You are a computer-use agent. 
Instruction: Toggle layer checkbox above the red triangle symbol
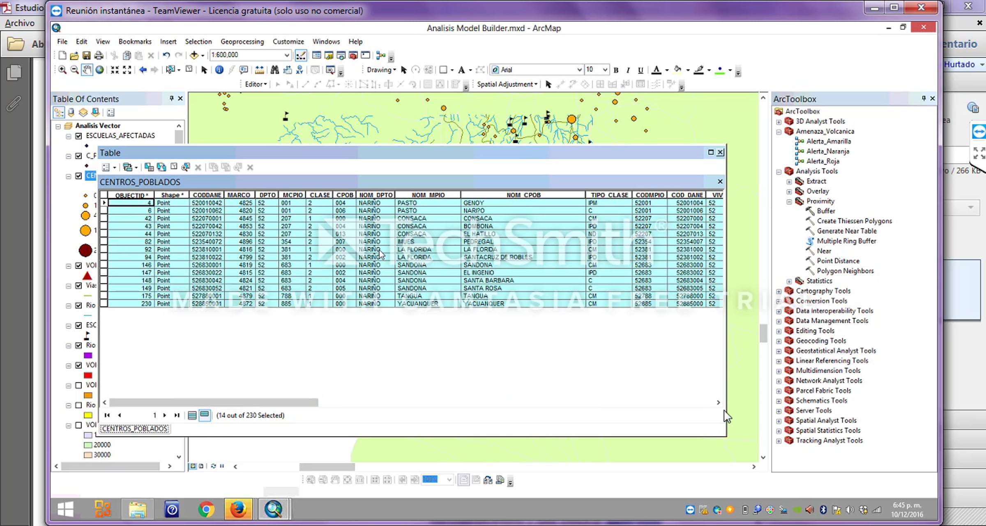(79, 266)
